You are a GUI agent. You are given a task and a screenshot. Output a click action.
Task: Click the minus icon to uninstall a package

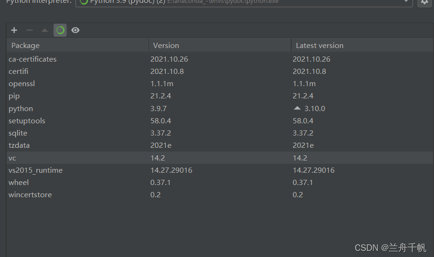(30, 30)
